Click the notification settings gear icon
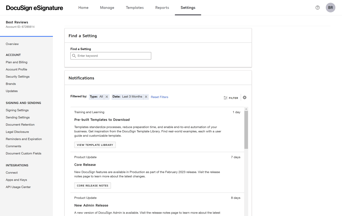Screen dimensions: 342x216 pyautogui.click(x=244, y=97)
